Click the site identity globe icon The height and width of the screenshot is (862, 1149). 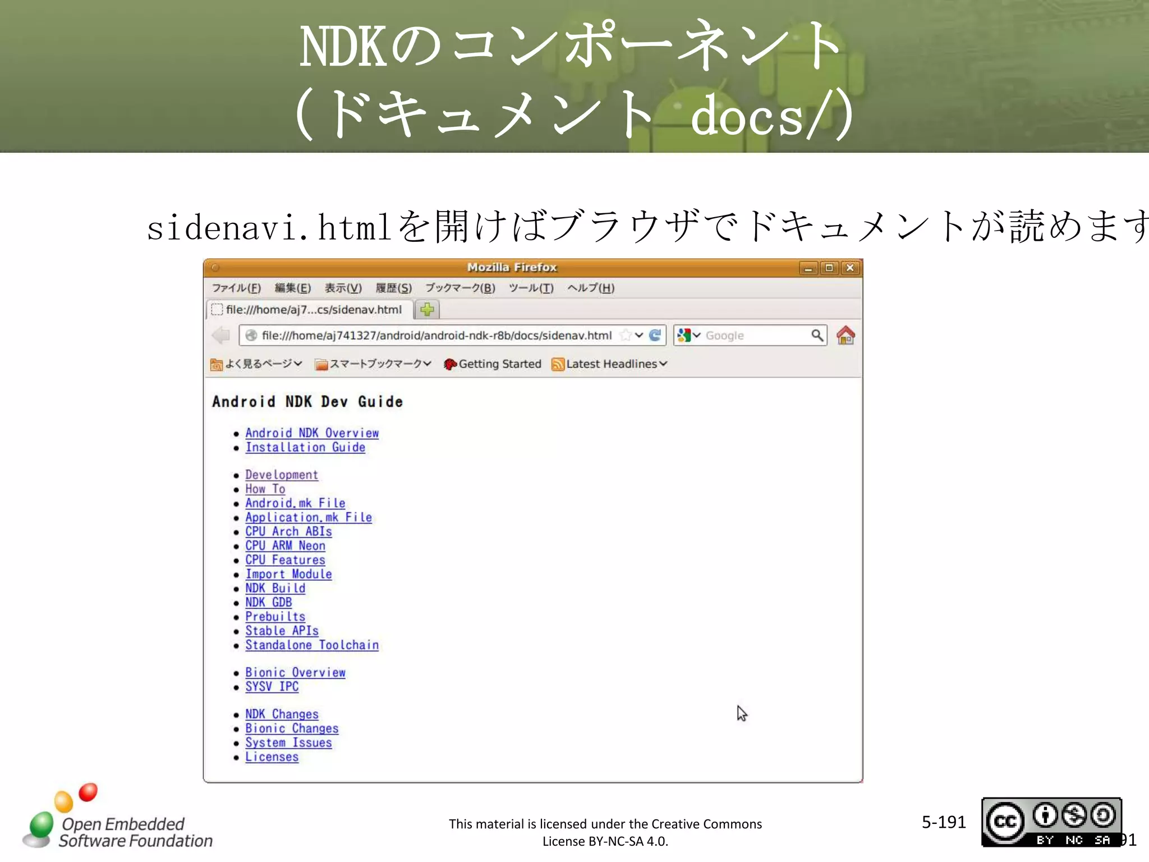coord(251,336)
